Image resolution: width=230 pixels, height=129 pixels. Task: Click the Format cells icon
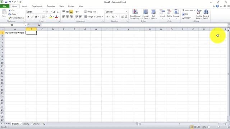point(176,12)
